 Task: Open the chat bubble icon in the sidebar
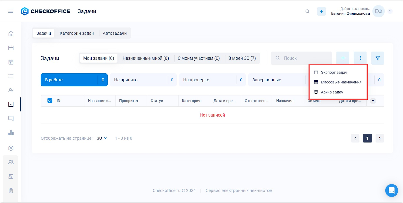[11, 118]
